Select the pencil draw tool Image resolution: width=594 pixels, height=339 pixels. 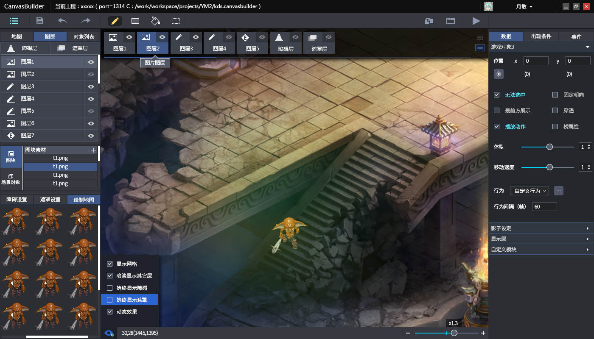click(115, 21)
